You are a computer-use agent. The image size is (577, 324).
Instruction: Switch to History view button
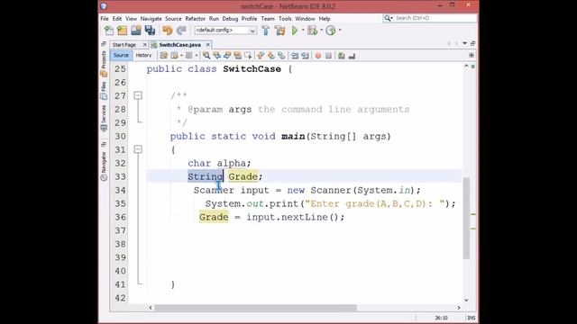click(143, 56)
